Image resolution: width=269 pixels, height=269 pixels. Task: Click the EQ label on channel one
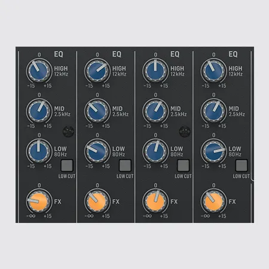59,54
